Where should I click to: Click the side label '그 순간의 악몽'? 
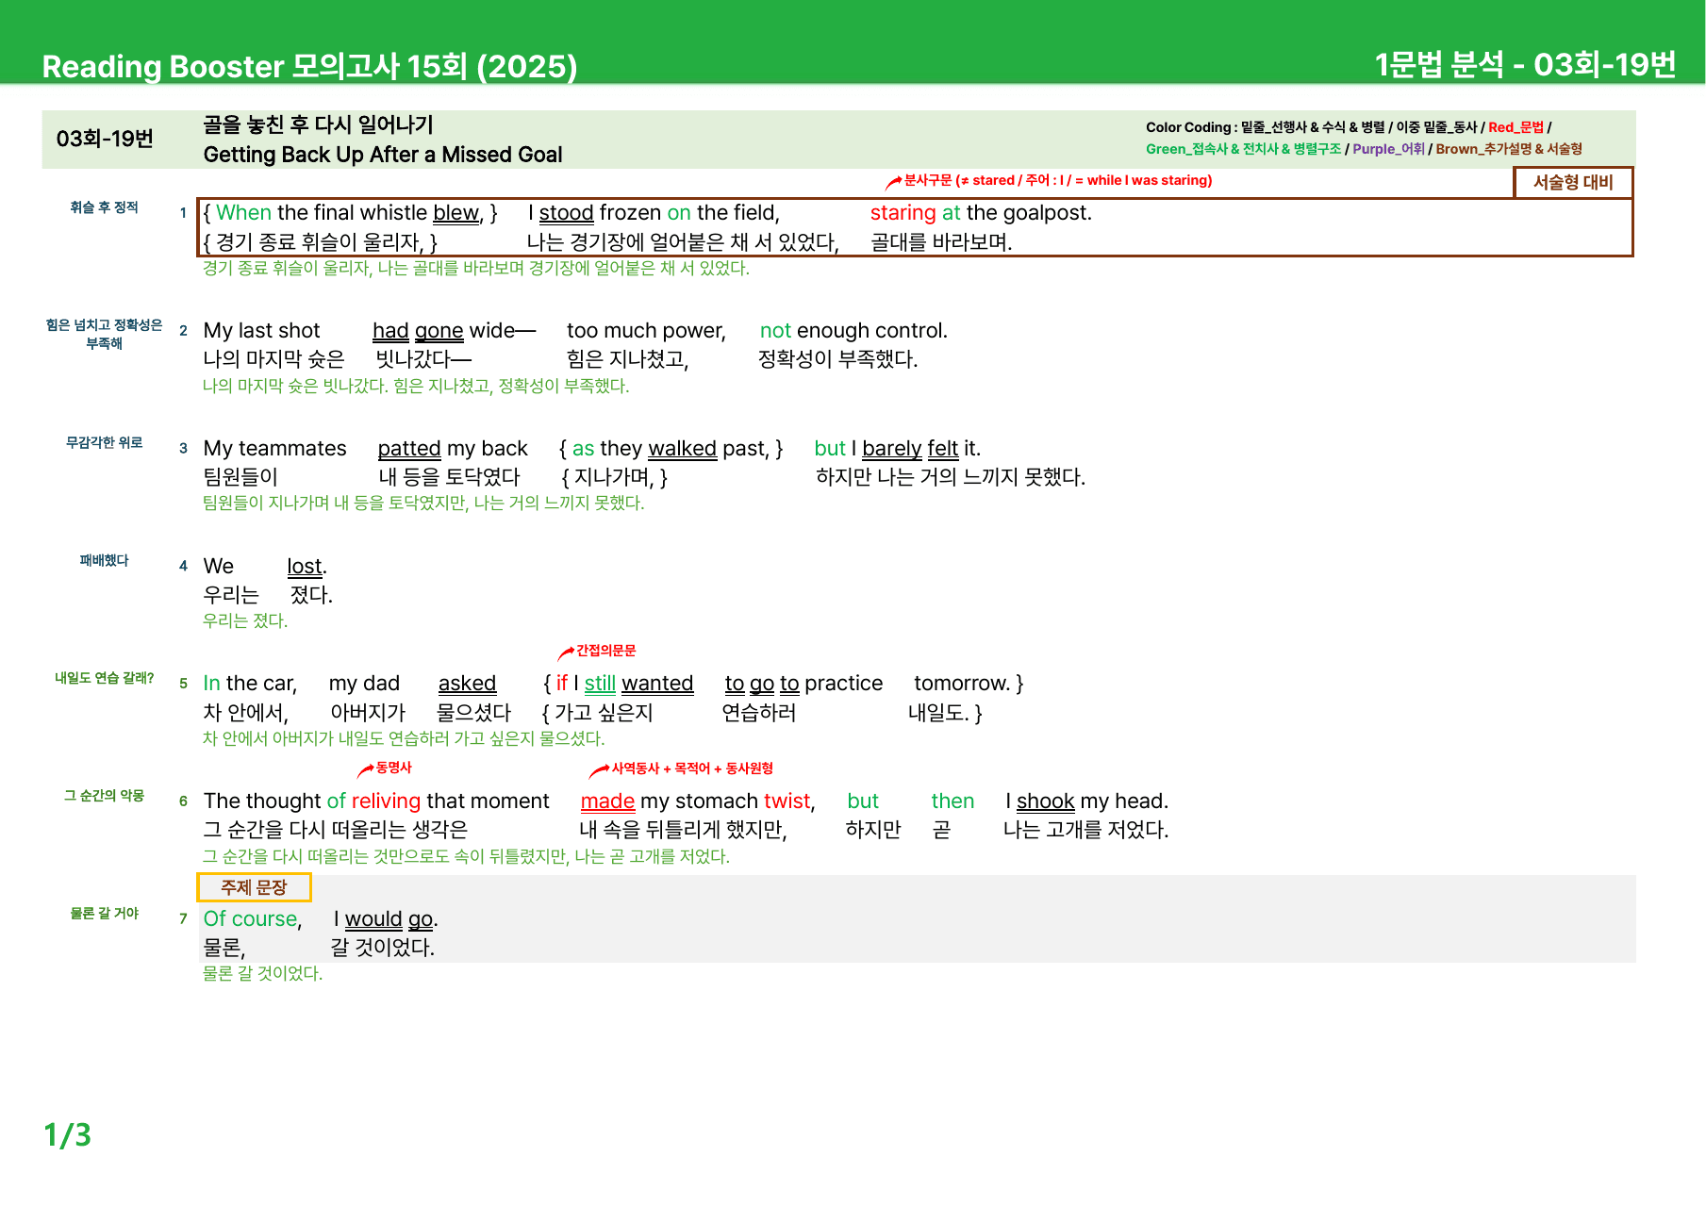[104, 796]
